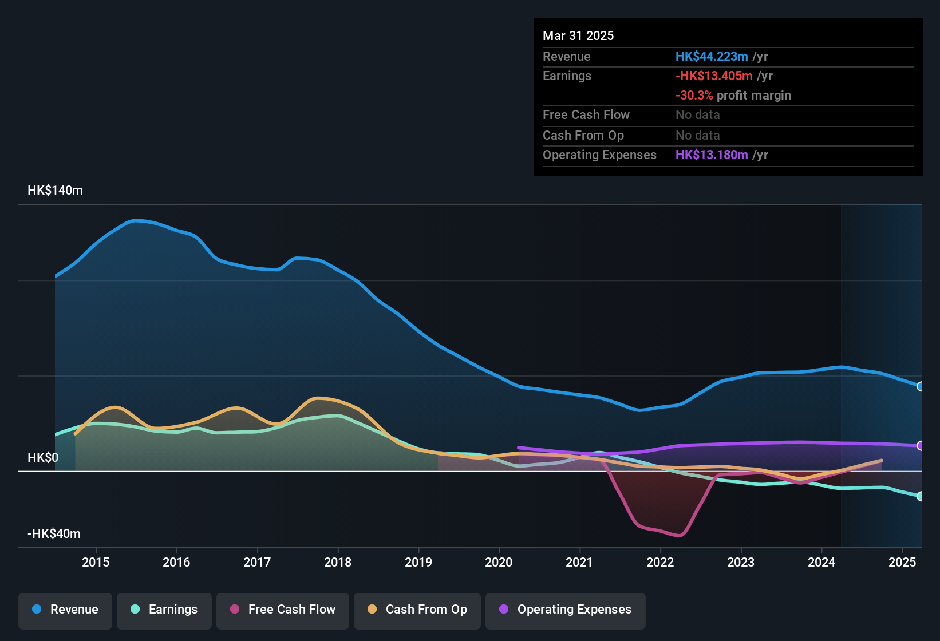Select the 2018 x-axis label

pos(338,562)
